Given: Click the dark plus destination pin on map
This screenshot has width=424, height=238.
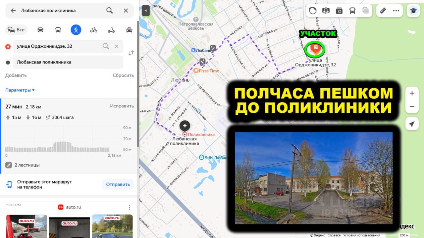Looking at the screenshot, I should (x=185, y=126).
